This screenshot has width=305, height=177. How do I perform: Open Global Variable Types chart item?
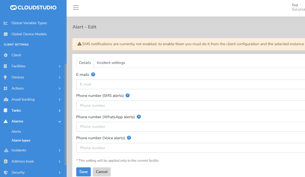coord(29,23)
